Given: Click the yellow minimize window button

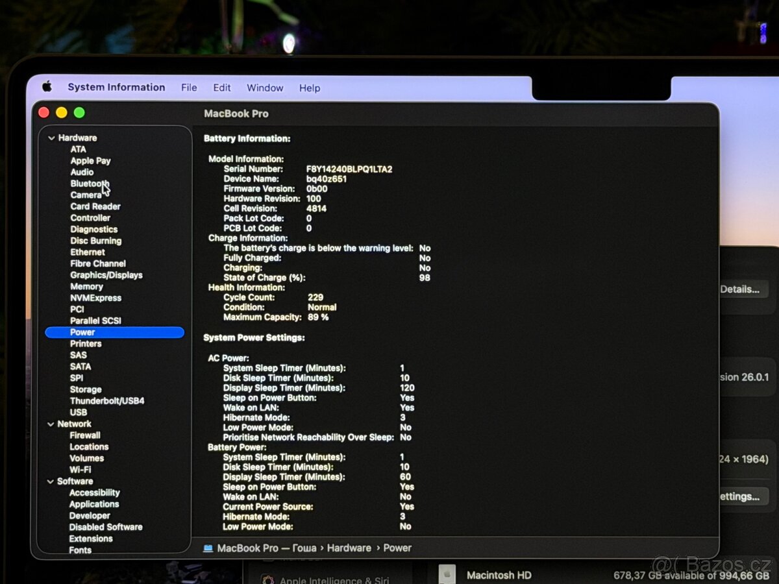Looking at the screenshot, I should (61, 113).
